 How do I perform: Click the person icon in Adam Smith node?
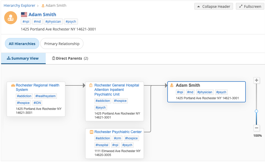pos(172,85)
